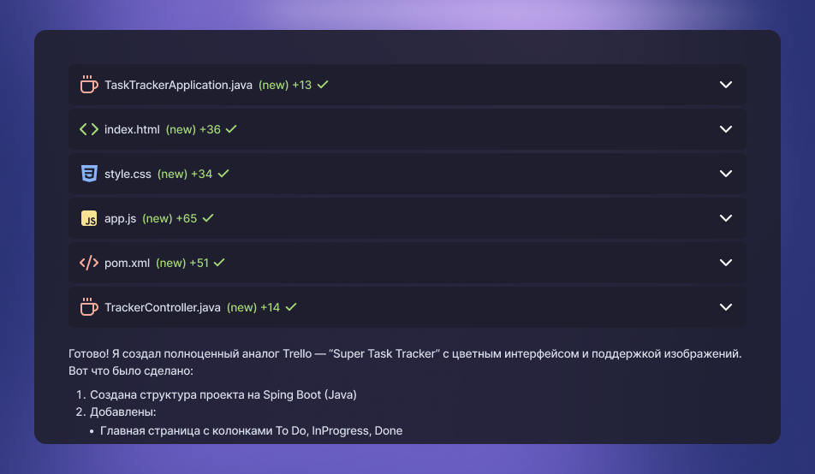Expand the index.html chevron arrow
This screenshot has height=474, width=815.
coord(726,129)
